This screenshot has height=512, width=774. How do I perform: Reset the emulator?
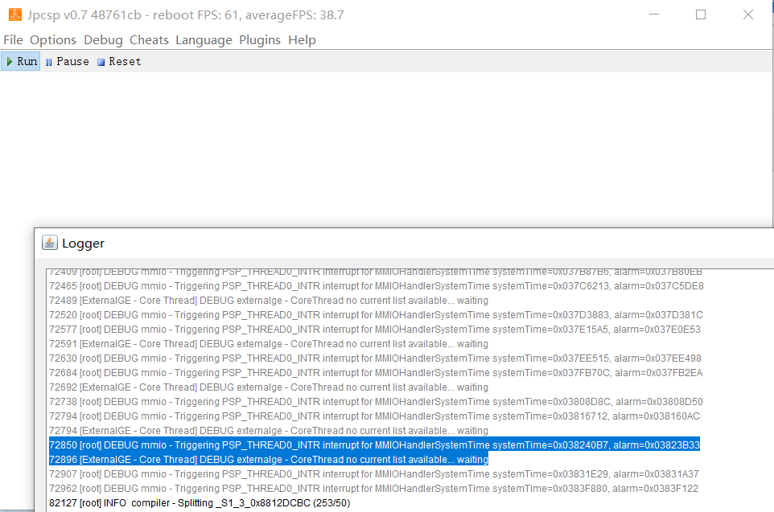119,62
